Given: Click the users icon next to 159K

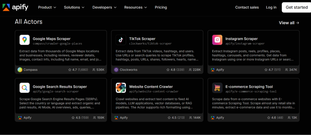Looking at the screenshot, I should [x=95, y=118].
